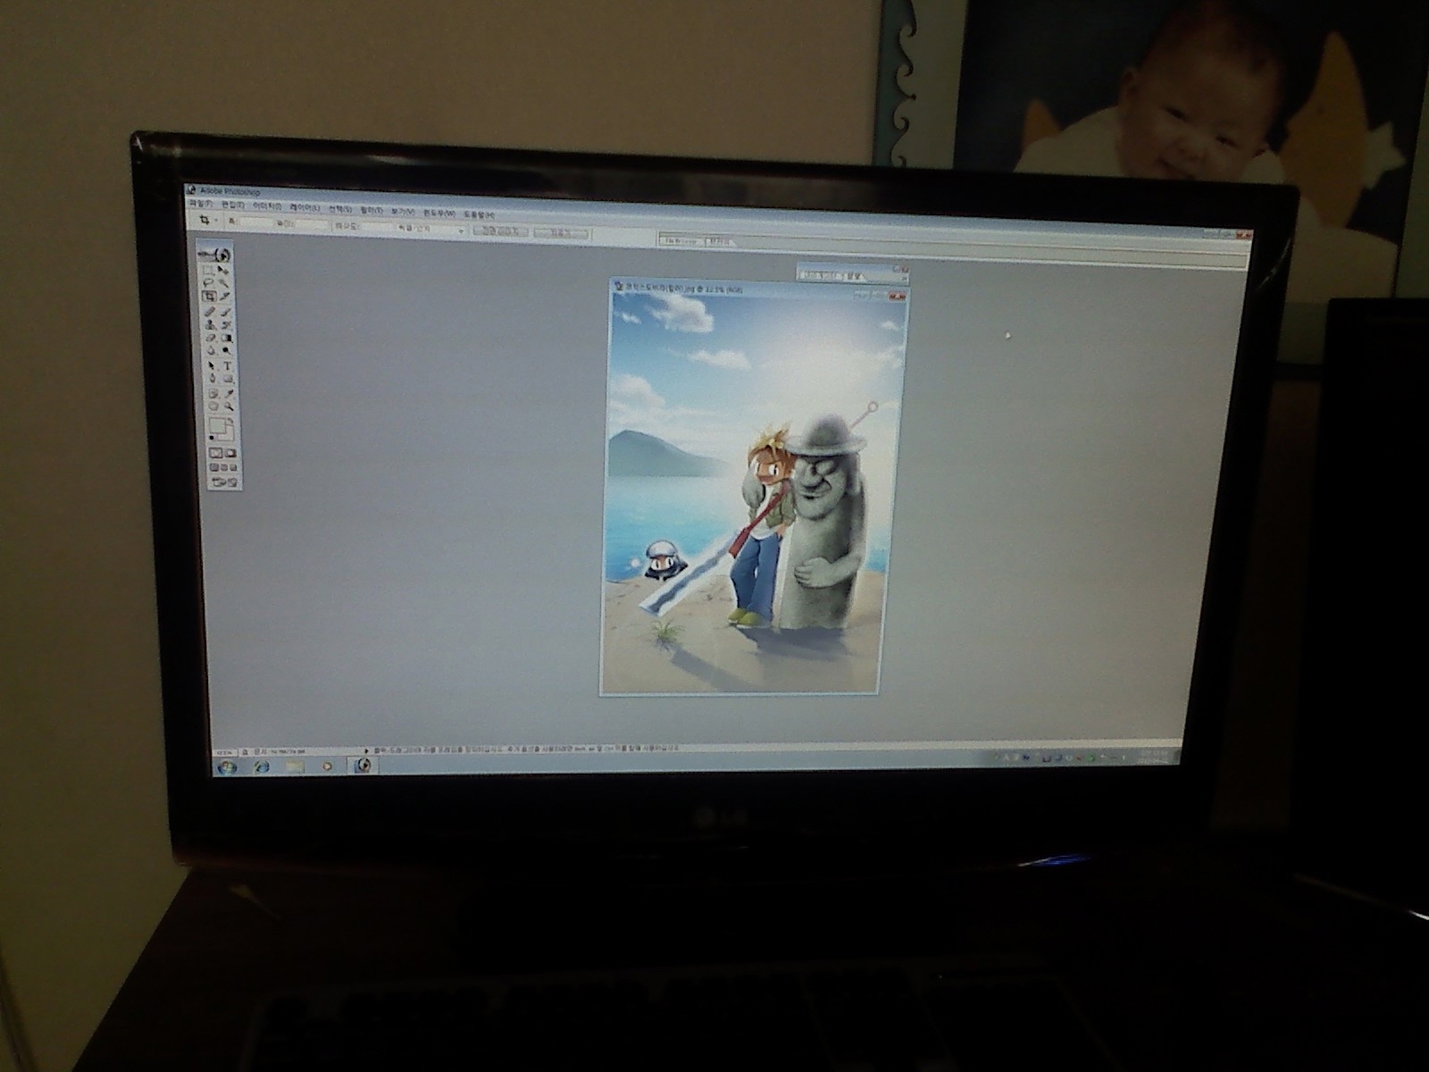Open the 윈도우(W) menu
Viewport: 1429px width, 1072px height.
click(x=439, y=213)
